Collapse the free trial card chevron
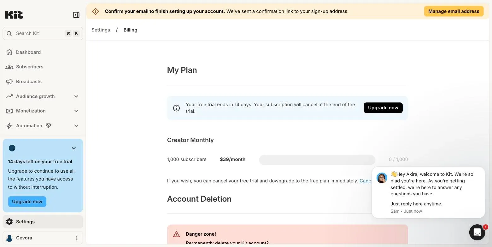The image size is (492, 247). tap(73, 148)
